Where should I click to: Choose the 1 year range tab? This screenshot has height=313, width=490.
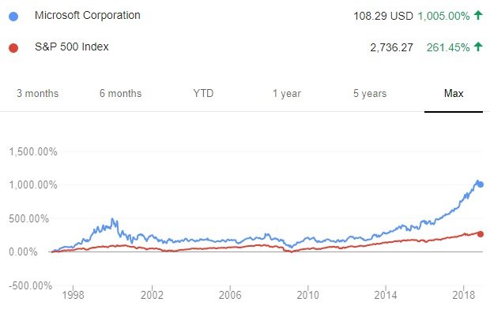coord(287,94)
